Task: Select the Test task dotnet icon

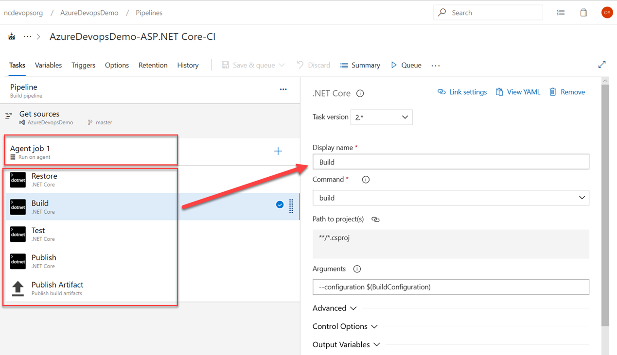Action: (x=18, y=234)
